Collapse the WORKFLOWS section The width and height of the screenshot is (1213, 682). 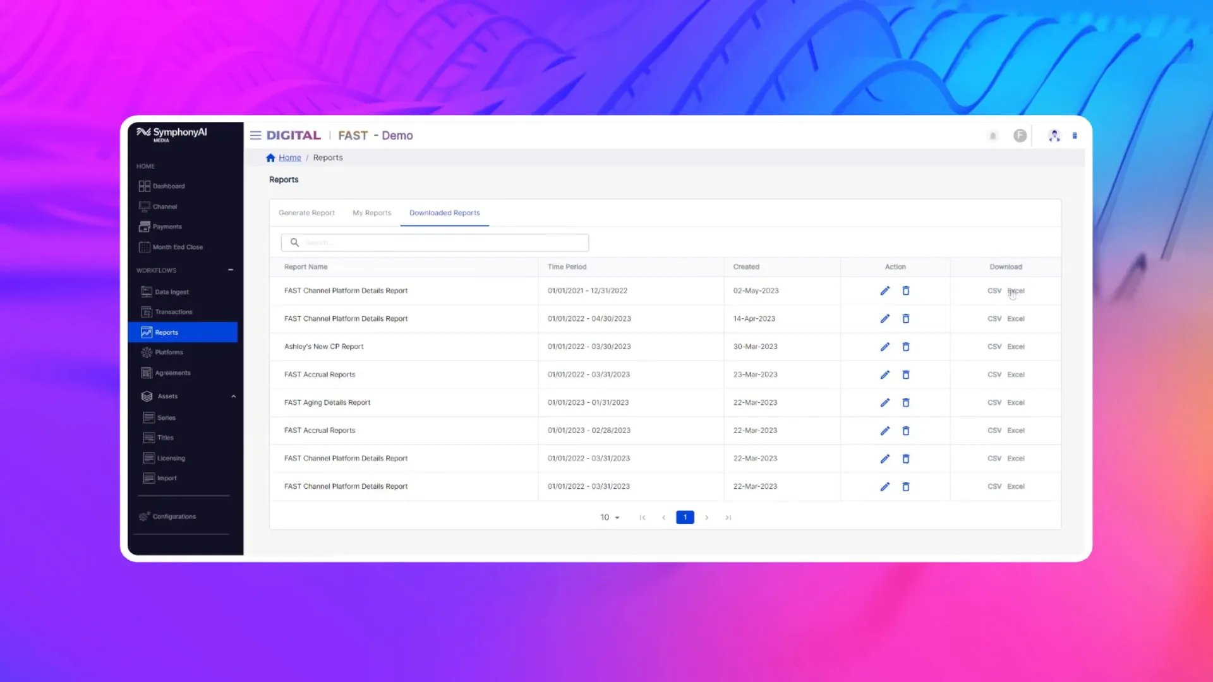231,270
